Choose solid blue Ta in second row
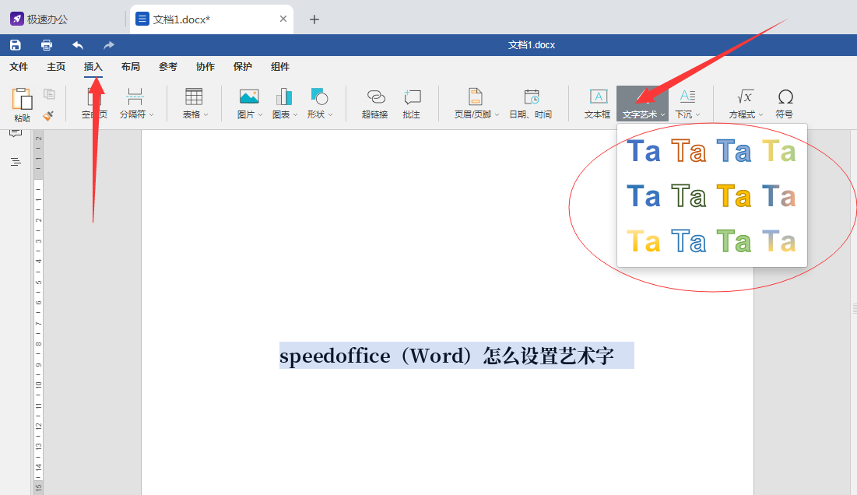Viewport: 857px width, 495px height. pos(643,196)
